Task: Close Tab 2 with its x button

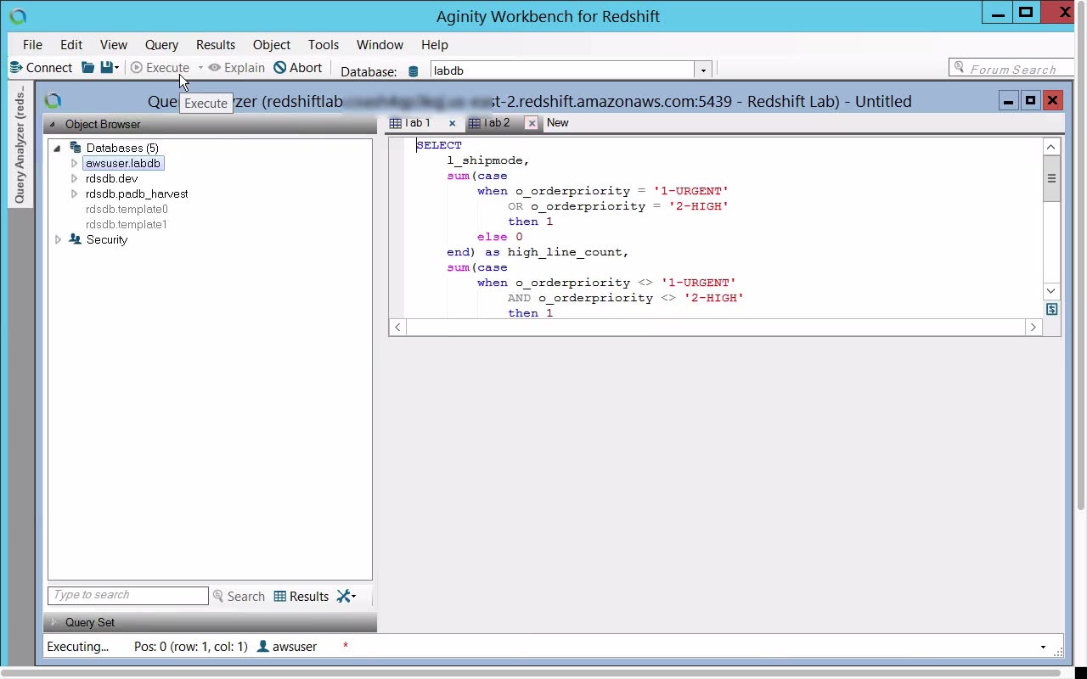Action: (532, 123)
